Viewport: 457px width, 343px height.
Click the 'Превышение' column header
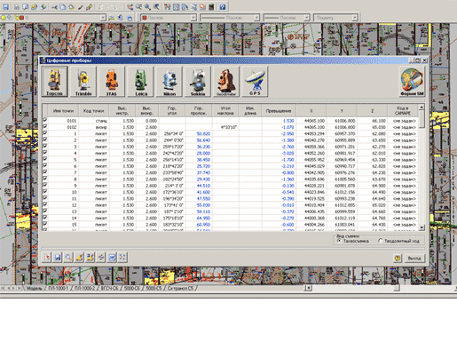[279, 110]
